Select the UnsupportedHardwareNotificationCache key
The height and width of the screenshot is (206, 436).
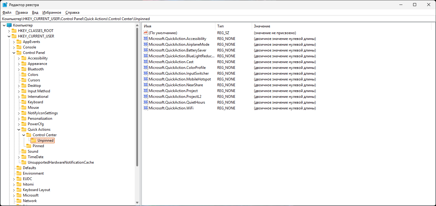pyautogui.click(x=61, y=162)
